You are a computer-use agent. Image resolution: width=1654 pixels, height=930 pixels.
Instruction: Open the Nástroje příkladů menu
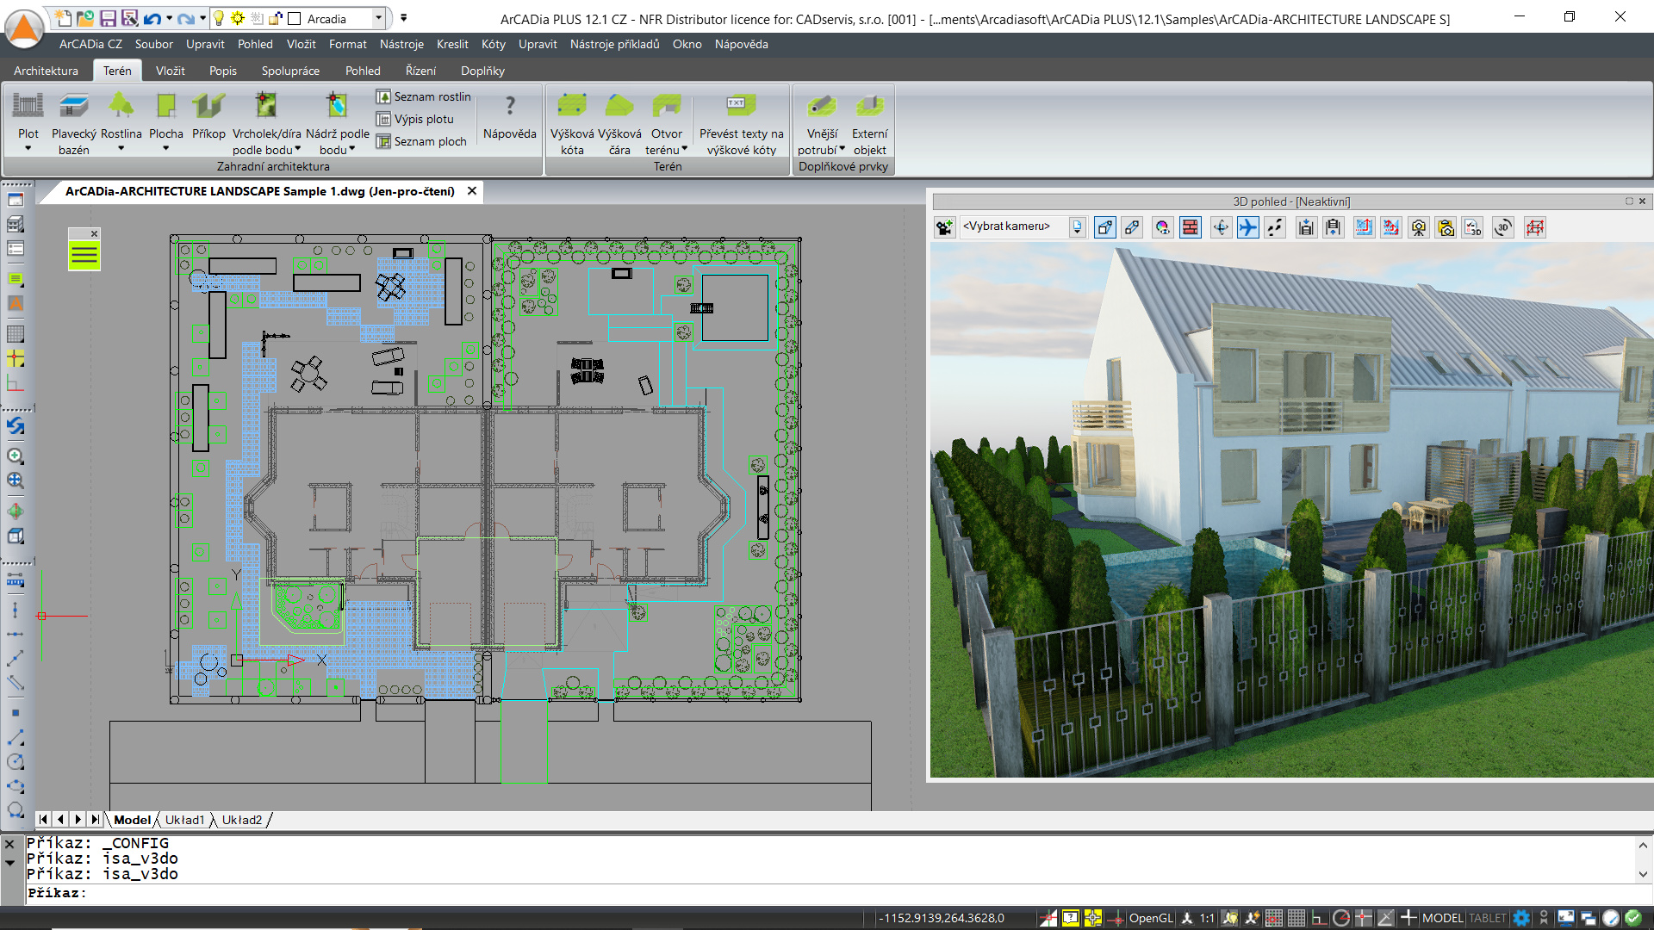[x=614, y=44]
